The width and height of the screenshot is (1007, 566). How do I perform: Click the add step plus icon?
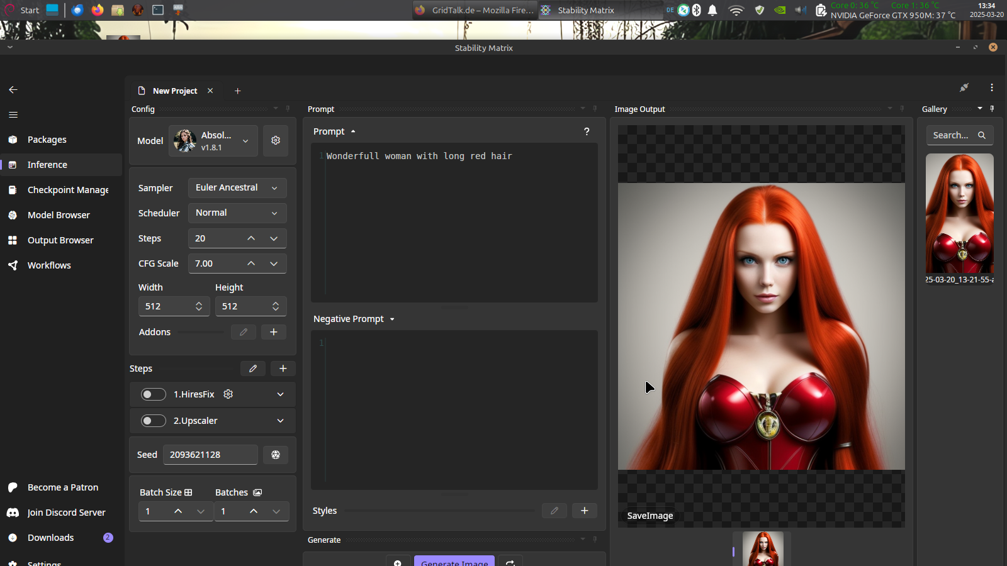283,369
